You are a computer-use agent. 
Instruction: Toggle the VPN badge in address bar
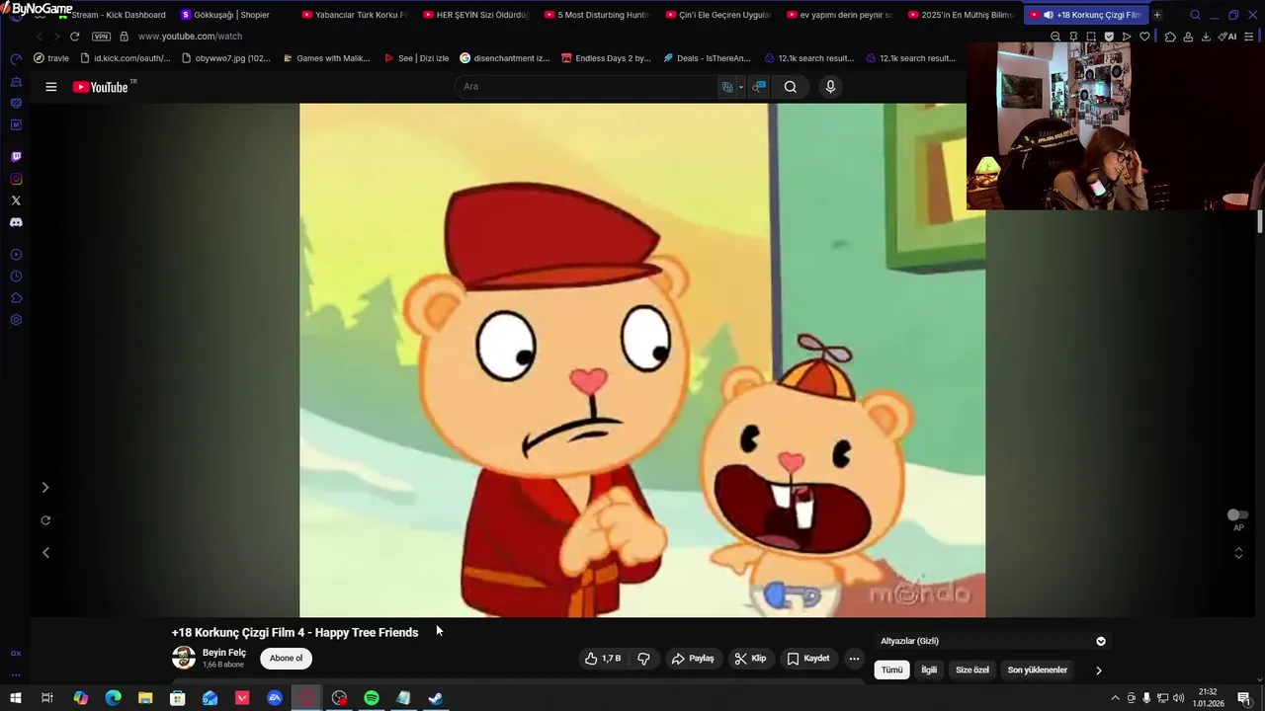click(101, 37)
